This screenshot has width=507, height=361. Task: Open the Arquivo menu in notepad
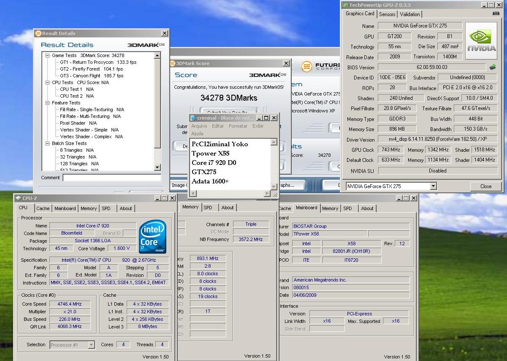point(199,126)
